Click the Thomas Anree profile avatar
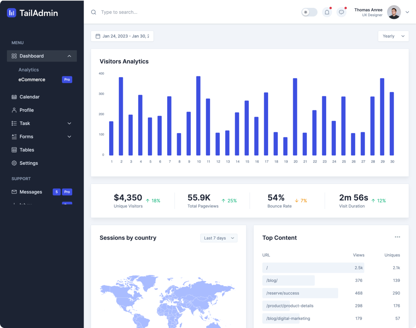416x328 pixels. 394,12
